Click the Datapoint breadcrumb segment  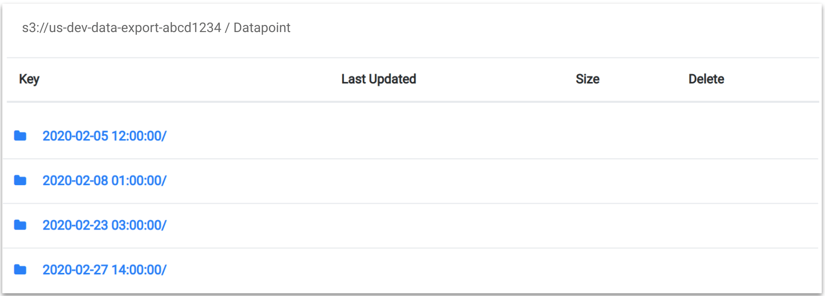(x=262, y=28)
